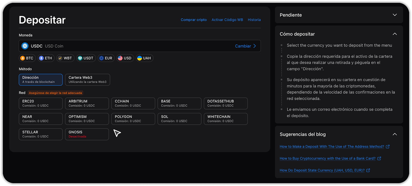
Task: Select the ERC20 network option
Action: click(41, 103)
